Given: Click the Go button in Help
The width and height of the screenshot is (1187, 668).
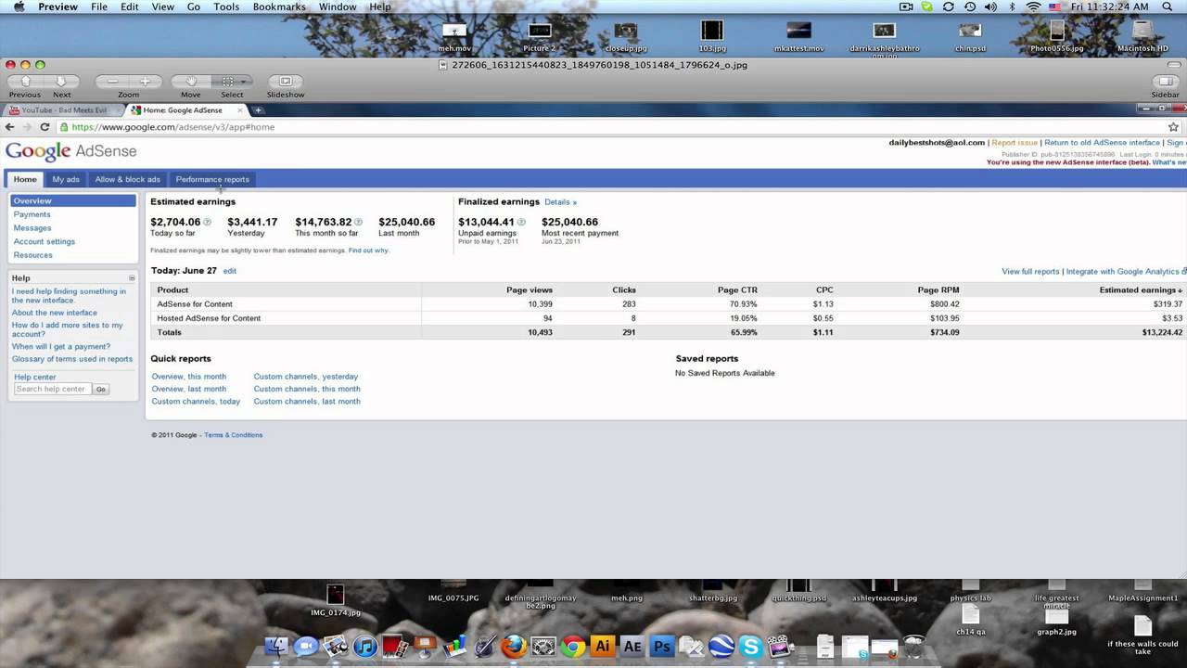Looking at the screenshot, I should 101,389.
